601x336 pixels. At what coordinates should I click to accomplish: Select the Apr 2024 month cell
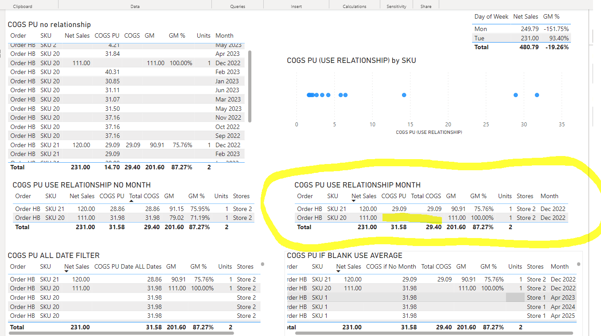coord(563,307)
